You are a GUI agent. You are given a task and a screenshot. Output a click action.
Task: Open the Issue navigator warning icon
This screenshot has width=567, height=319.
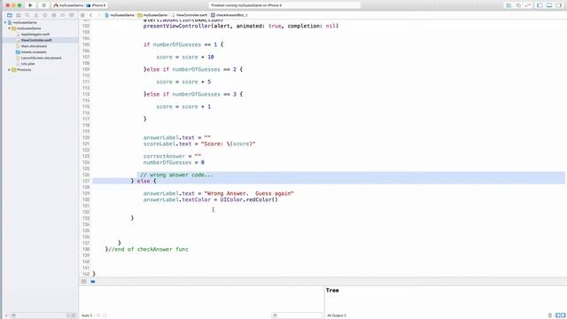click(x=36, y=15)
